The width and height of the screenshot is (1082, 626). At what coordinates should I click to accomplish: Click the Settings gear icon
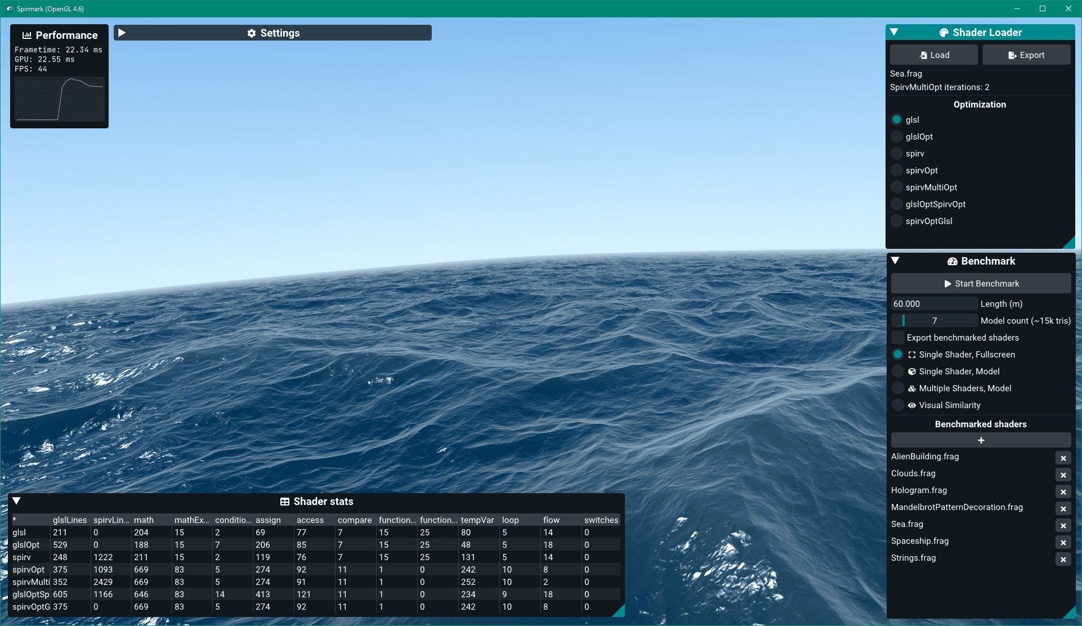tap(252, 33)
